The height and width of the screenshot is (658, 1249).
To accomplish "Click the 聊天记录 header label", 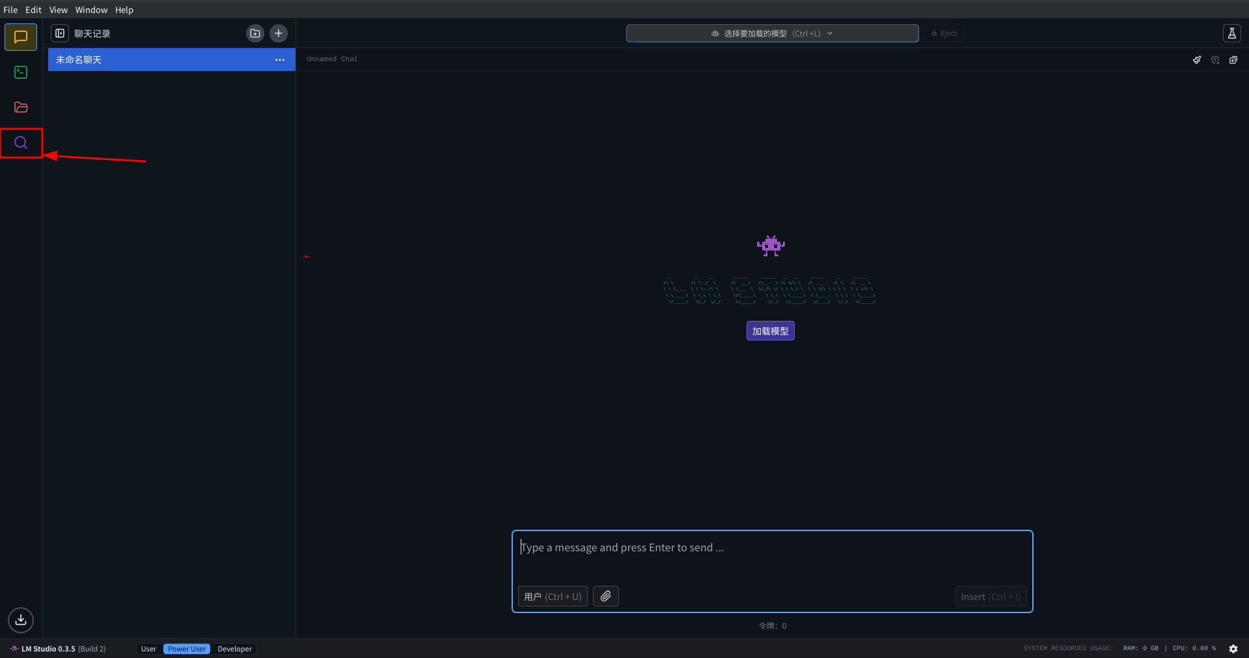I will tap(92, 34).
